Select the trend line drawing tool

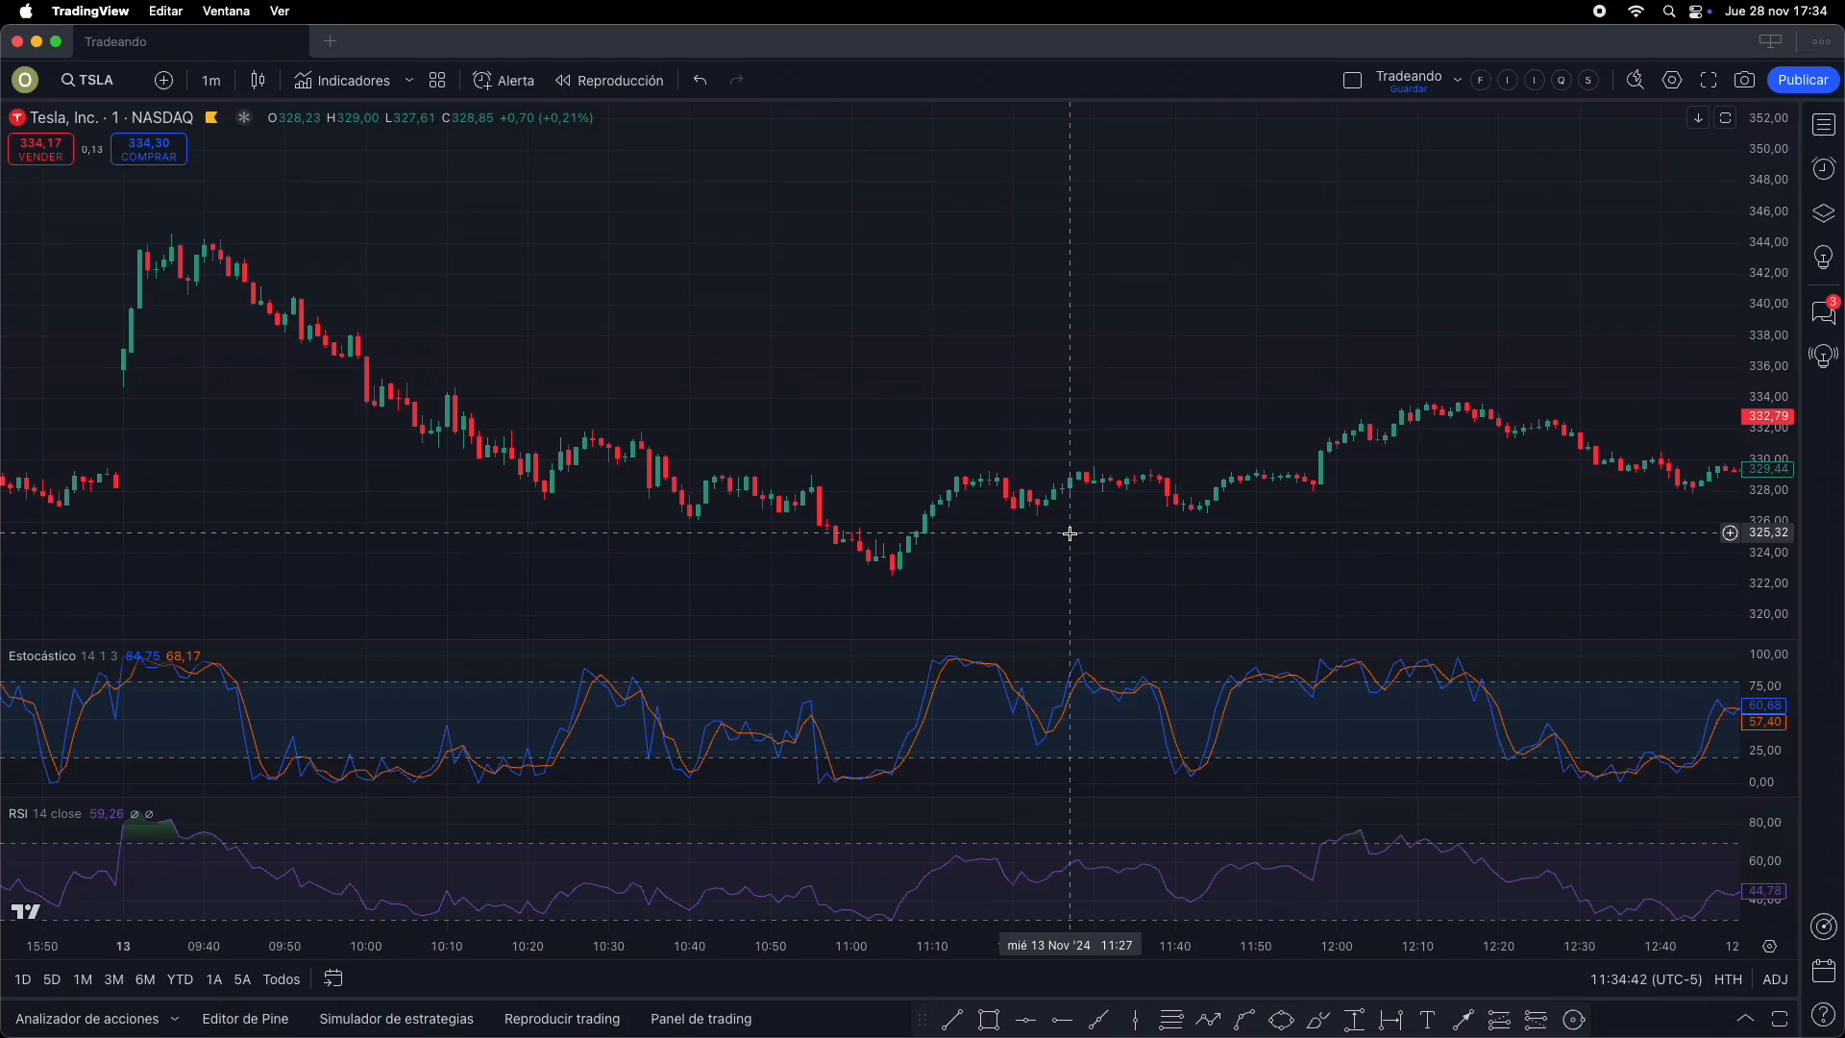[x=952, y=1020]
